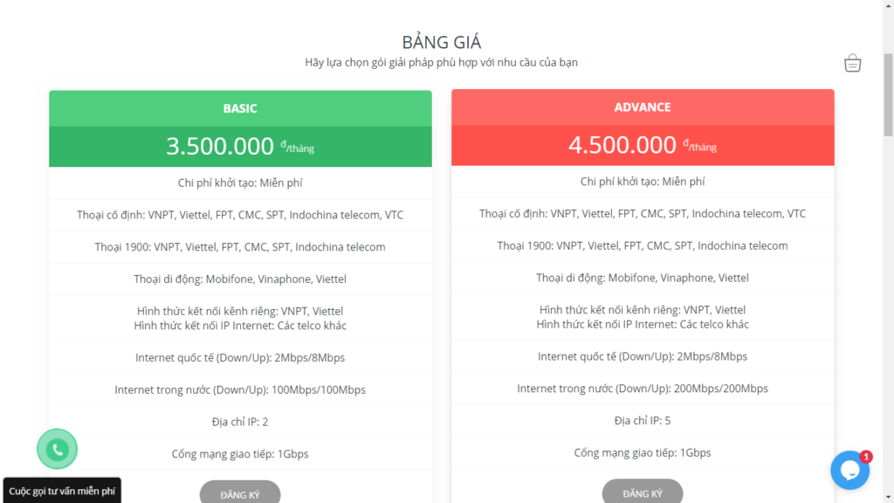
Task: Click the ĐĂNG KÝ button under BASIC
Action: coord(240,493)
